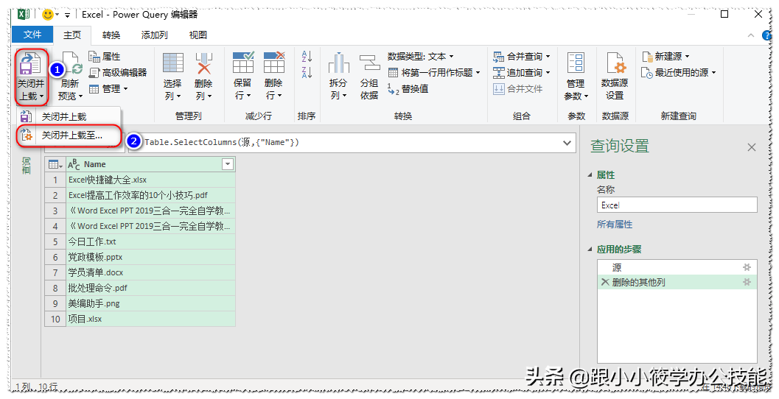The height and width of the screenshot is (399, 779).
Task: Open the 文件 tab
Action: [32, 35]
